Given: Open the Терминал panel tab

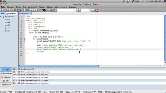Looking at the screenshot, I should coord(6,85).
